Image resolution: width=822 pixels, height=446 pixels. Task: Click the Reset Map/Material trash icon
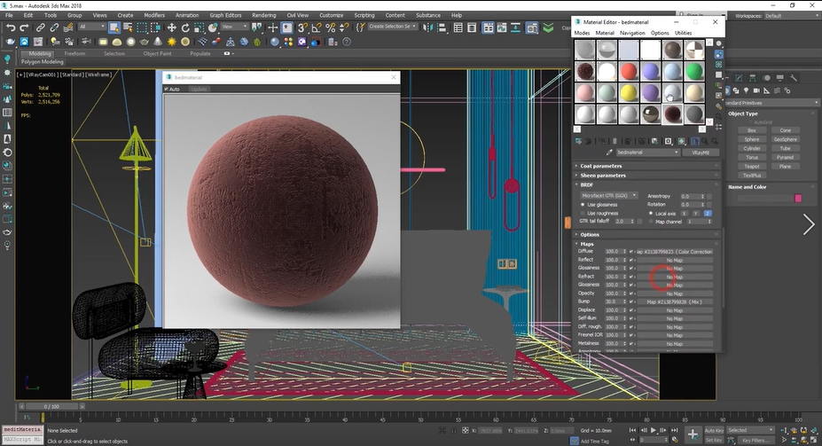click(x=615, y=141)
